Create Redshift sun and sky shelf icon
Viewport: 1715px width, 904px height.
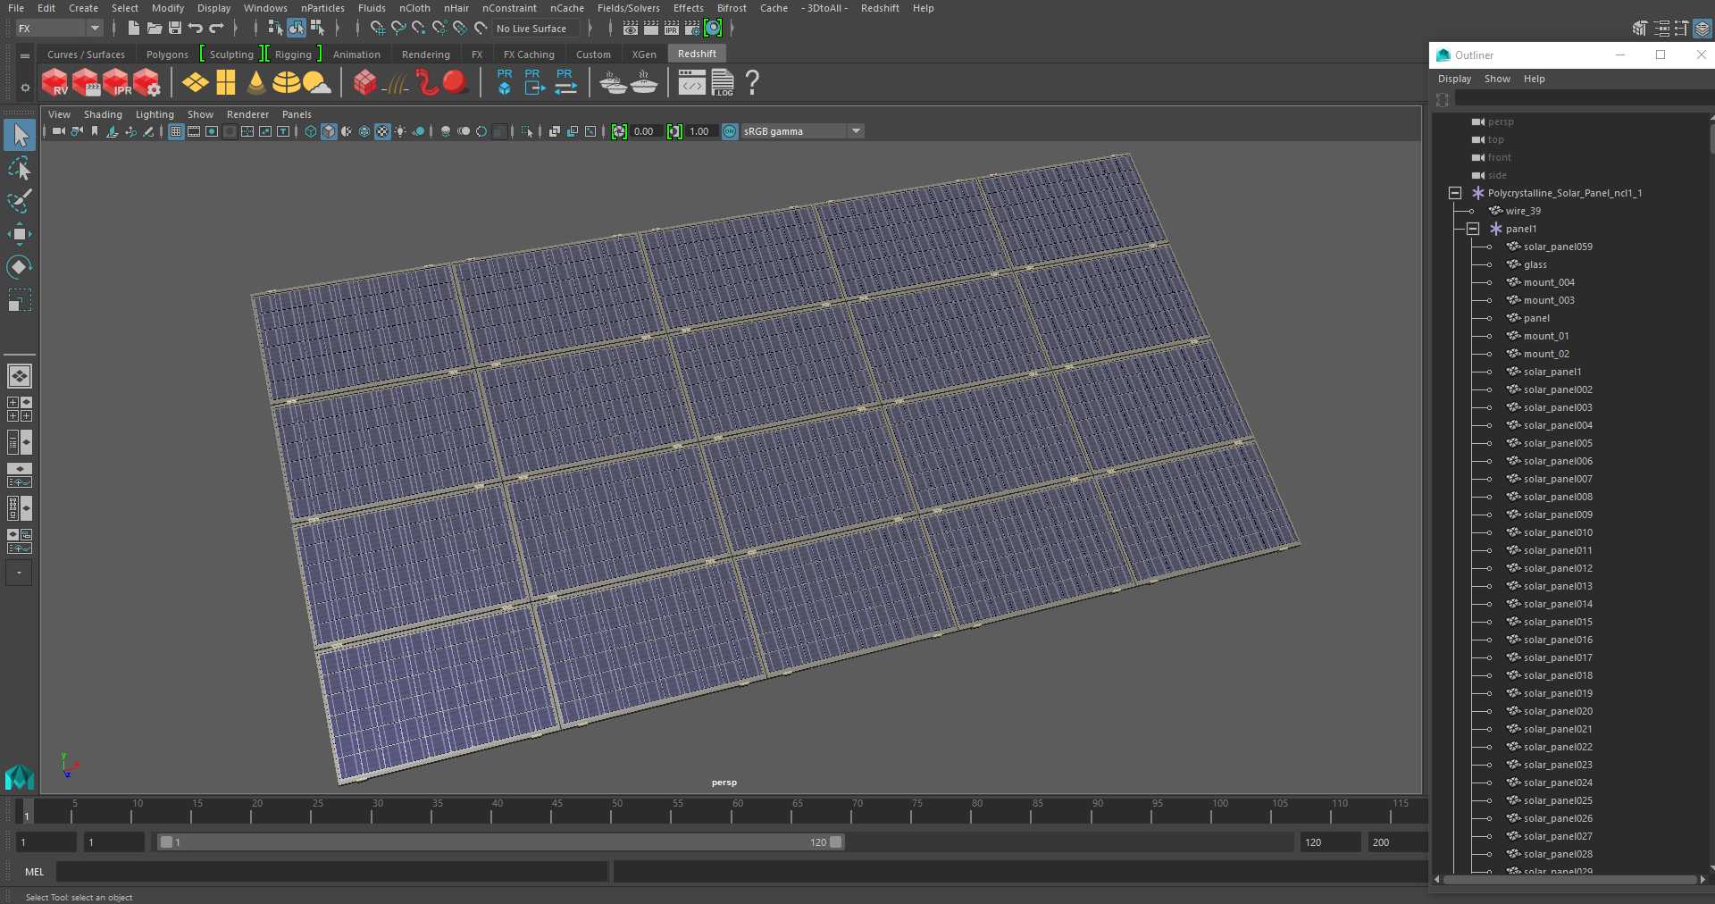(x=316, y=83)
